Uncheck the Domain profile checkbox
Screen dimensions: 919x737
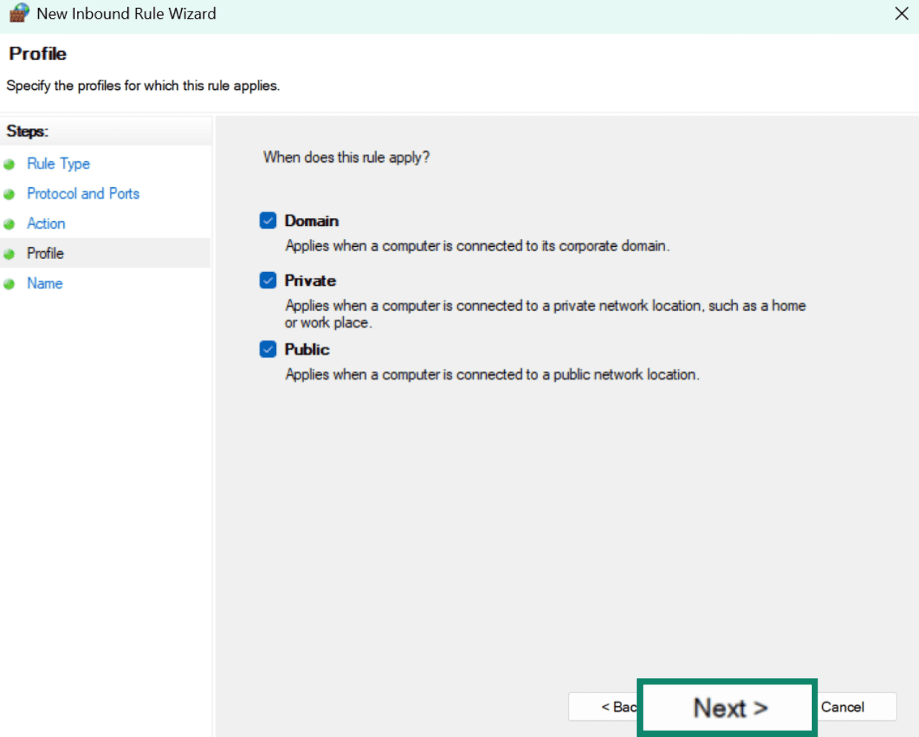pos(268,221)
